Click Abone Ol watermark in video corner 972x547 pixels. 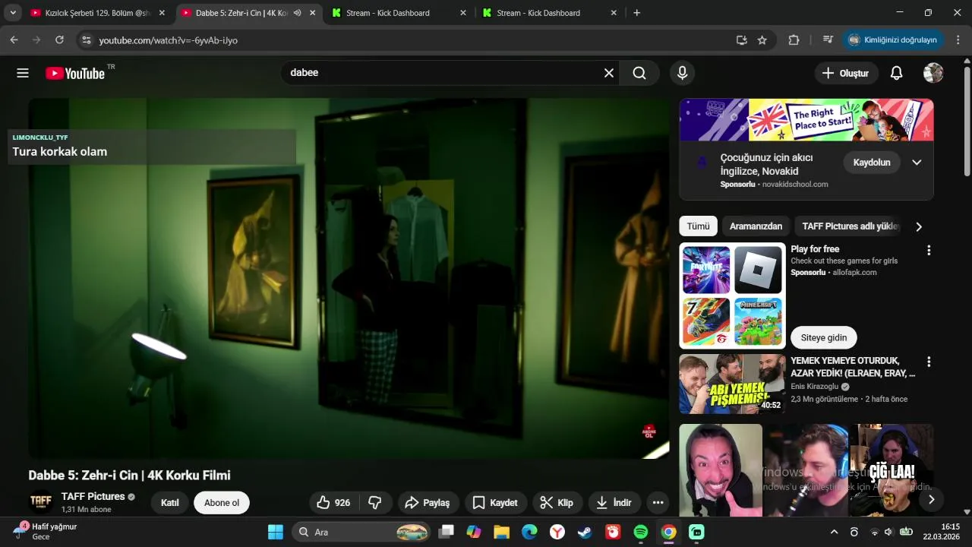click(x=649, y=432)
